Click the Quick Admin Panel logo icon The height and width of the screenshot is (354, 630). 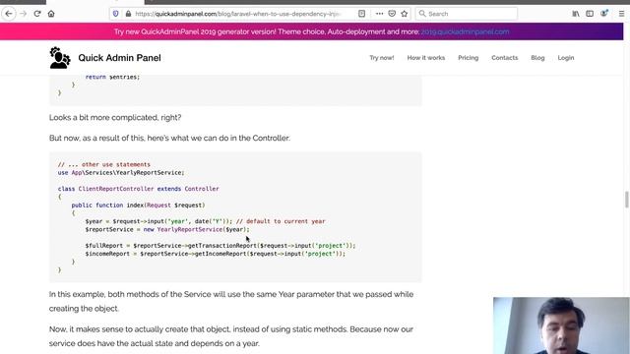60,58
